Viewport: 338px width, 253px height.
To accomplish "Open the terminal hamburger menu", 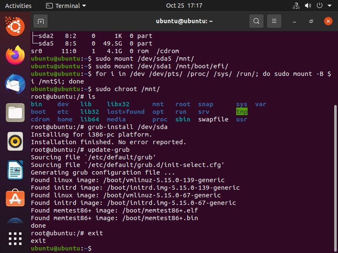I will coord(274,21).
